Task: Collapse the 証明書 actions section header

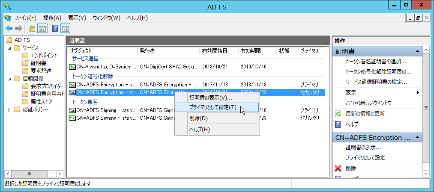Action: click(x=417, y=51)
